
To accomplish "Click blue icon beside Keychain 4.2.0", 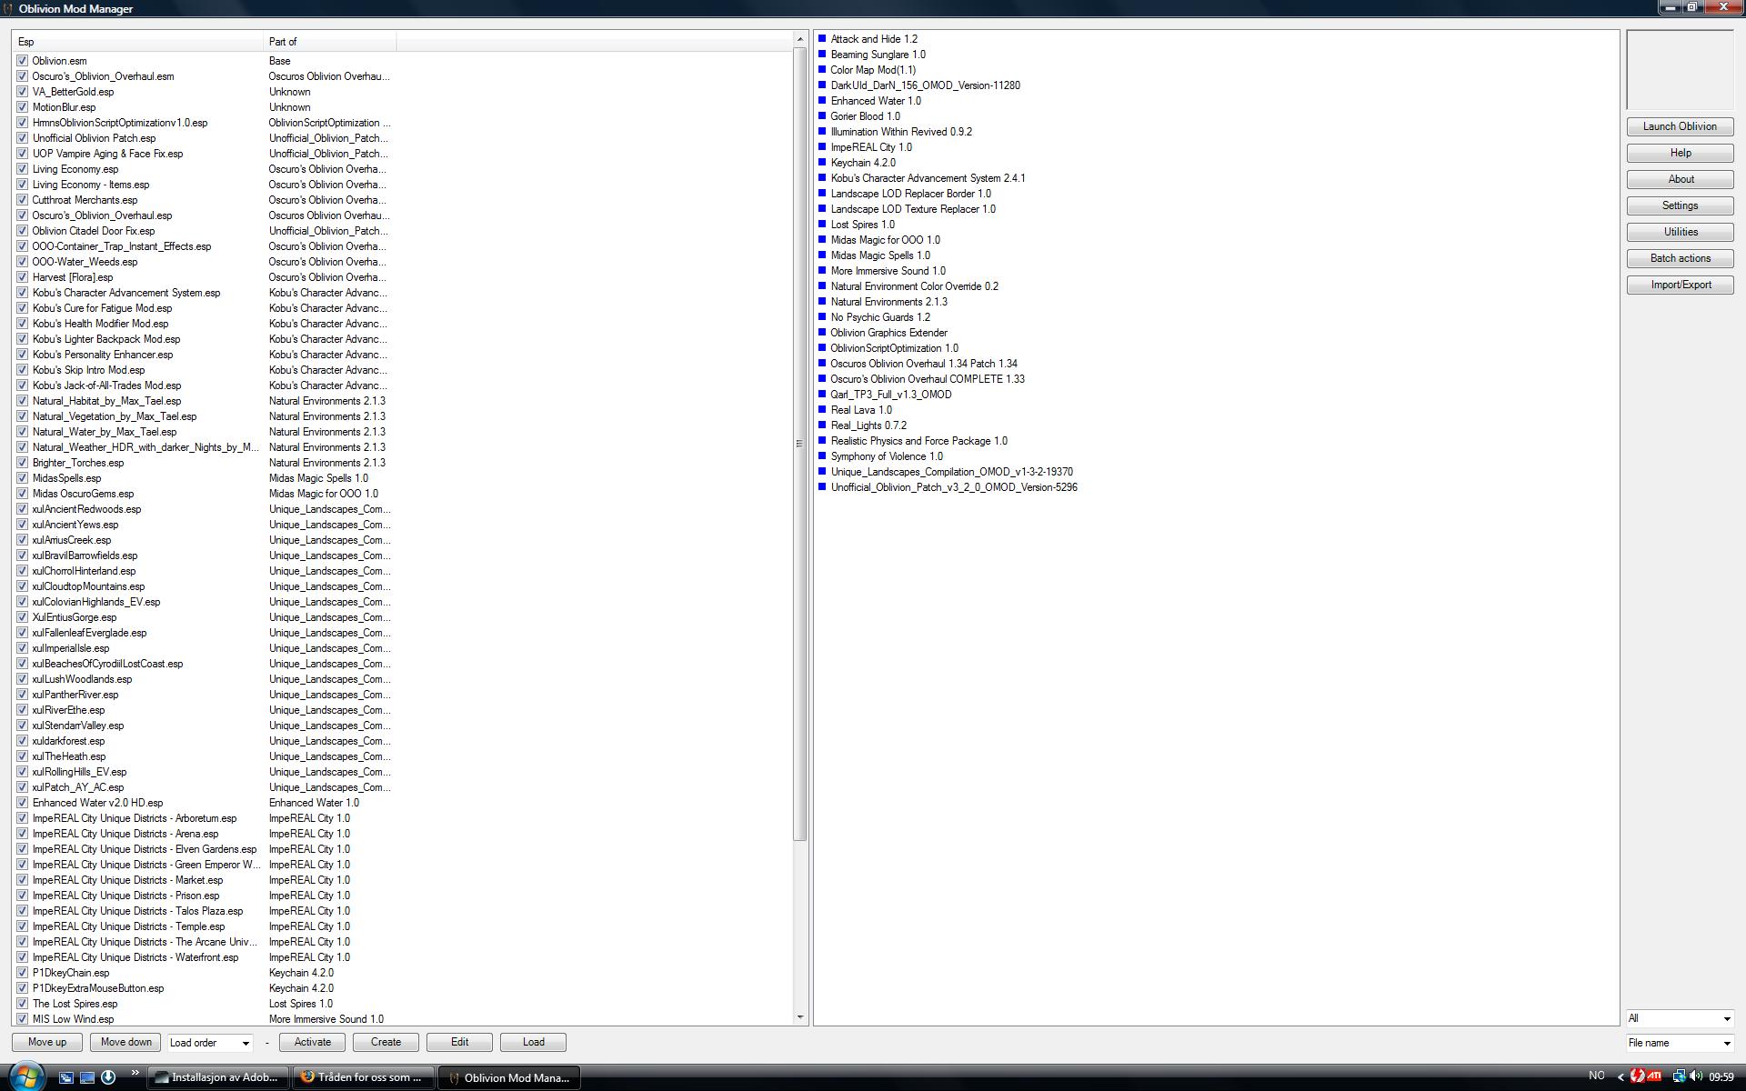I will [x=822, y=162].
